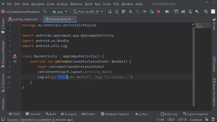The width and height of the screenshot is (217, 122).
Task: Click the editor vertical scrollbar
Action: tap(194, 66)
